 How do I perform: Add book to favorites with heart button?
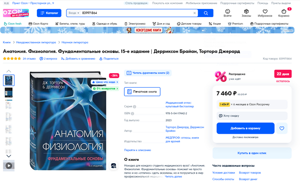[282, 128]
